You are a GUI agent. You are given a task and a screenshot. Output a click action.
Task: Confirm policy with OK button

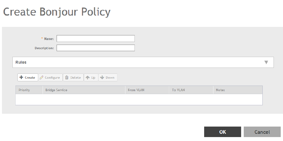(x=222, y=132)
